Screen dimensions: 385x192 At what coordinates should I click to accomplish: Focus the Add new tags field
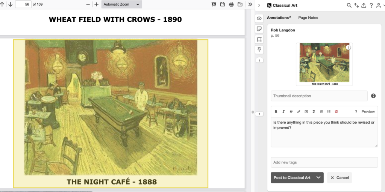click(324, 162)
